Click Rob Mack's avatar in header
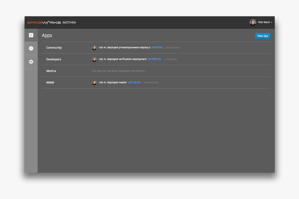Viewport: 299px width, 199px height. [x=253, y=22]
